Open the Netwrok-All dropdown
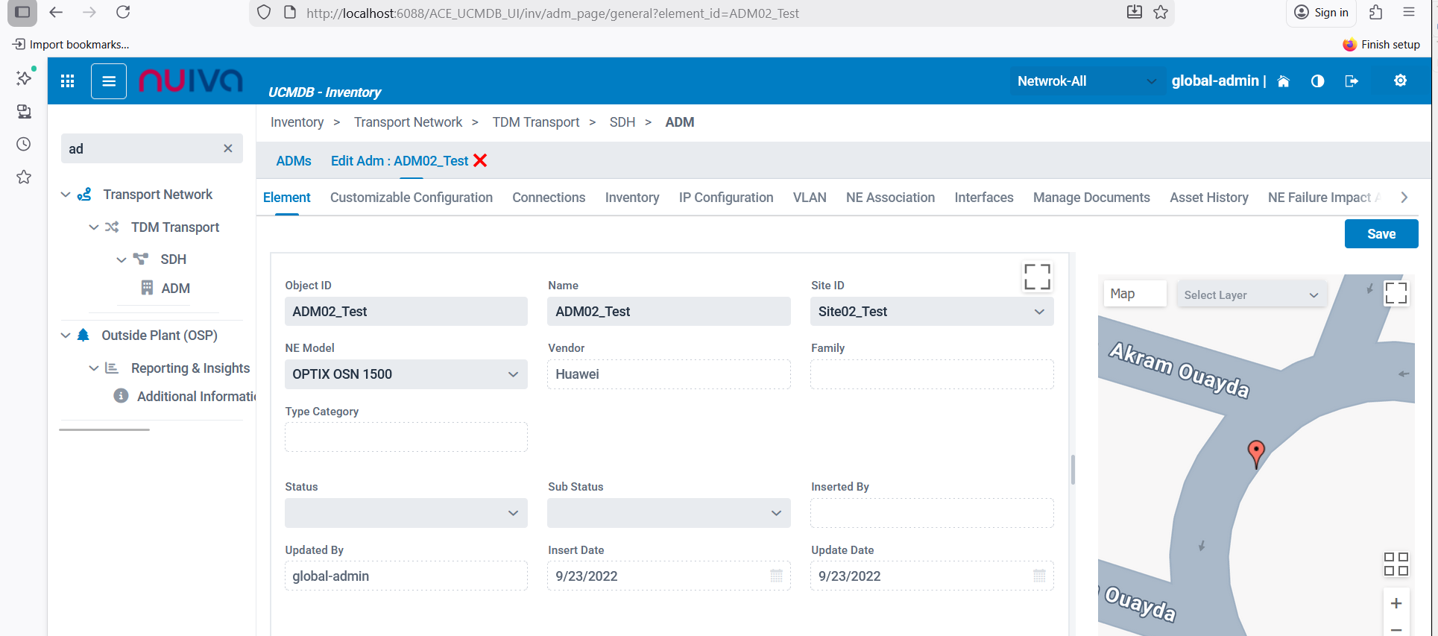Screen dimensions: 1438x636 coord(1086,81)
